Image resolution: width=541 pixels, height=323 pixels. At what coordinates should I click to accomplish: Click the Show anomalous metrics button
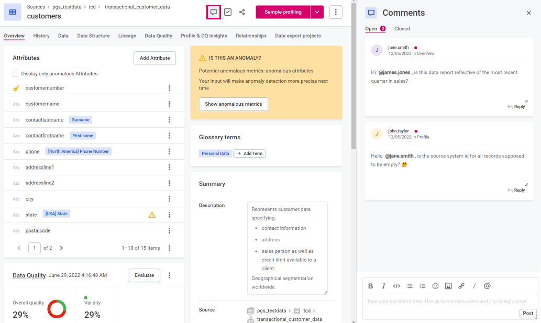[233, 104]
